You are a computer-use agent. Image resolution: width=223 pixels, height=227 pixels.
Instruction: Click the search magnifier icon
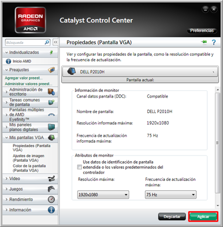(x=47, y=42)
